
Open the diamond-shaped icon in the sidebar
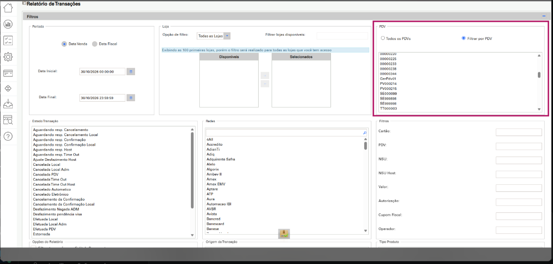[8, 88]
